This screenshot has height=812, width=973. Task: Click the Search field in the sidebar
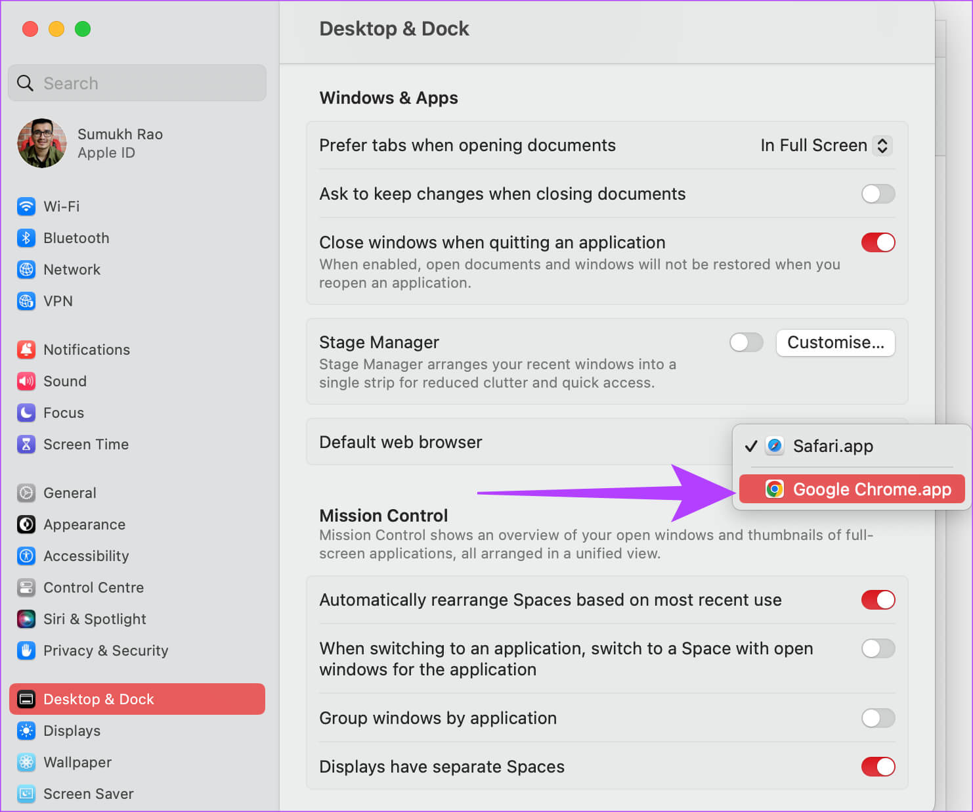click(137, 83)
